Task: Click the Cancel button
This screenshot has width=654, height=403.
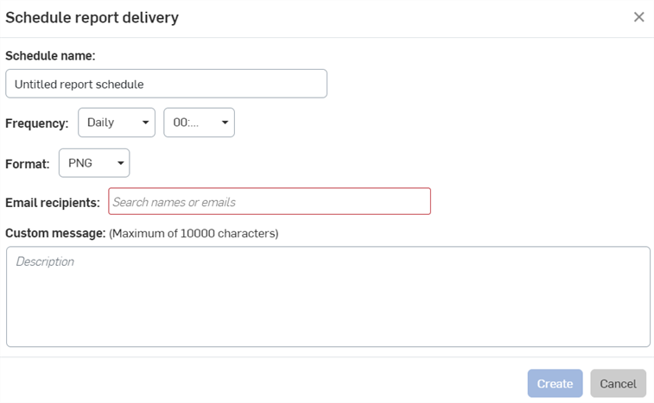Action: [618, 383]
